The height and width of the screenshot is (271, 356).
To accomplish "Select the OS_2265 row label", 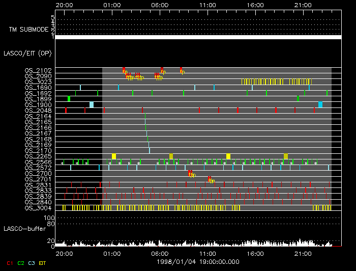I will [38, 156].
